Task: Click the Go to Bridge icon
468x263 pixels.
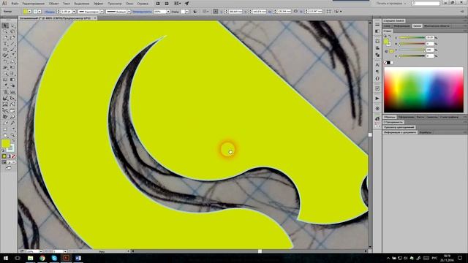Action: 158,4
